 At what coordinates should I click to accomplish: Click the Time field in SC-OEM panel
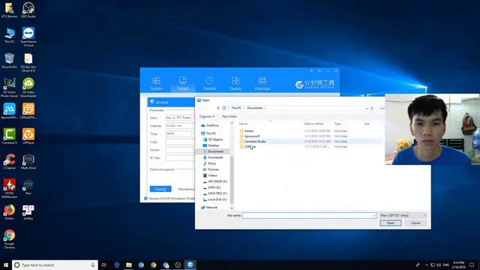(x=178, y=133)
